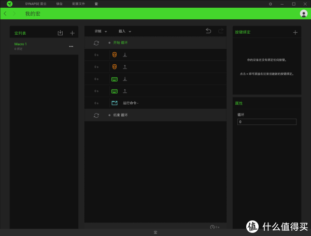Switch to the 键盘 (Keyboard) tab
The width and height of the screenshot is (311, 236).
pos(59,4)
